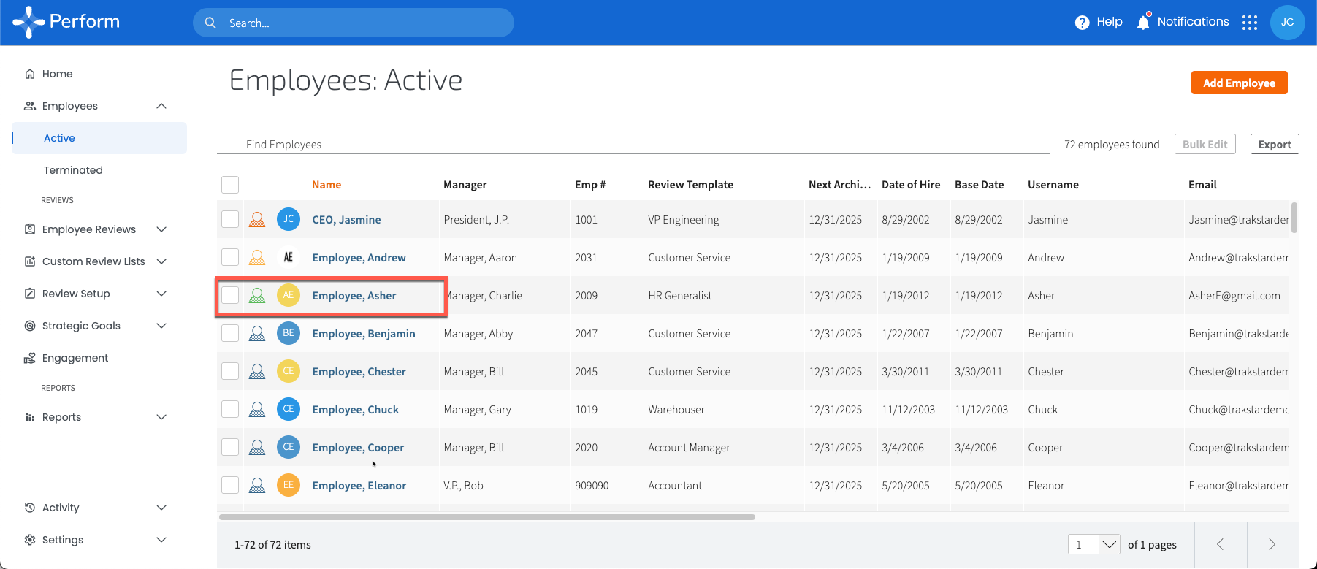Check the box for Employee, Andrew

click(x=230, y=257)
